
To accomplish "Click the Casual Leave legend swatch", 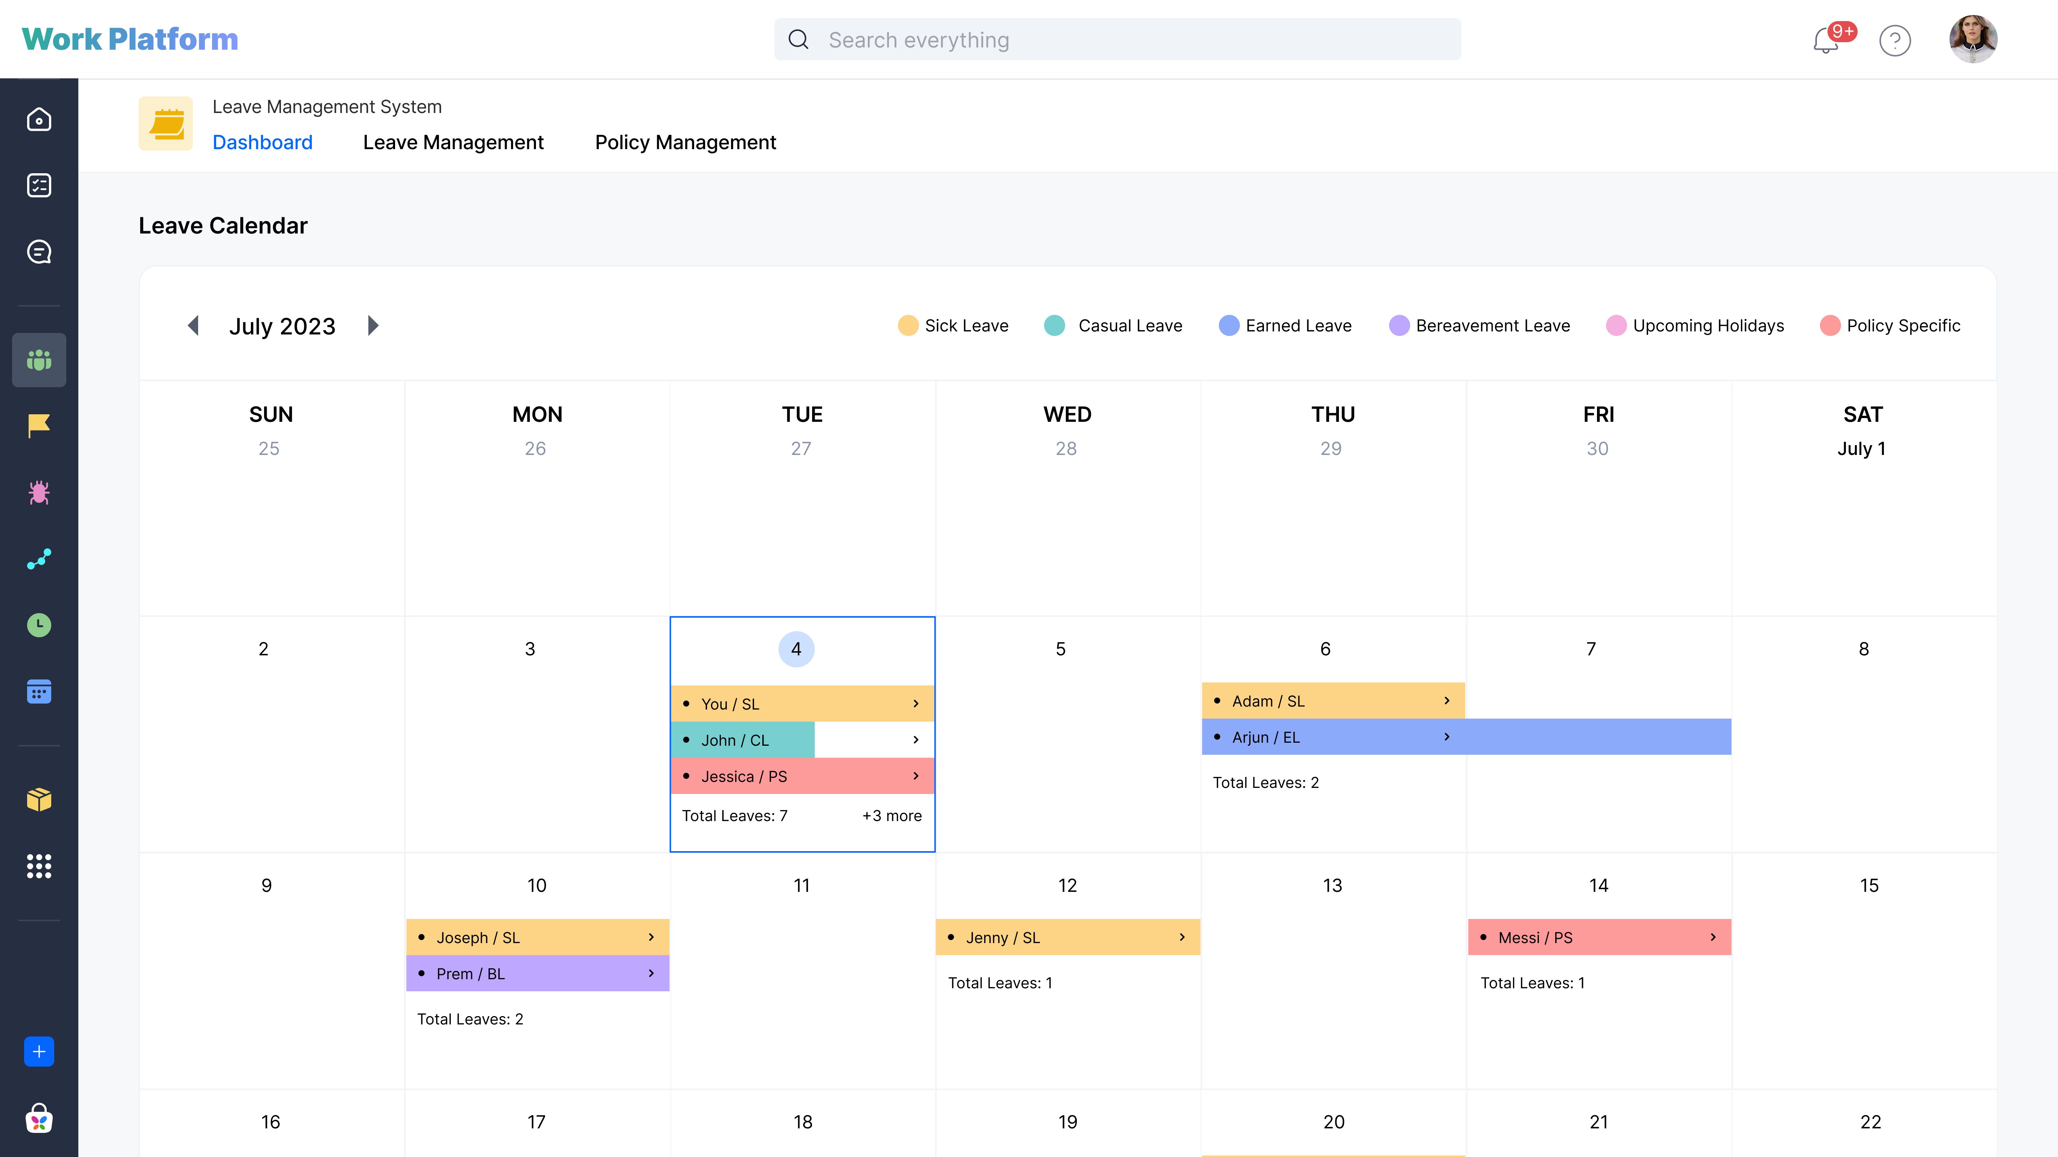I will [1054, 325].
